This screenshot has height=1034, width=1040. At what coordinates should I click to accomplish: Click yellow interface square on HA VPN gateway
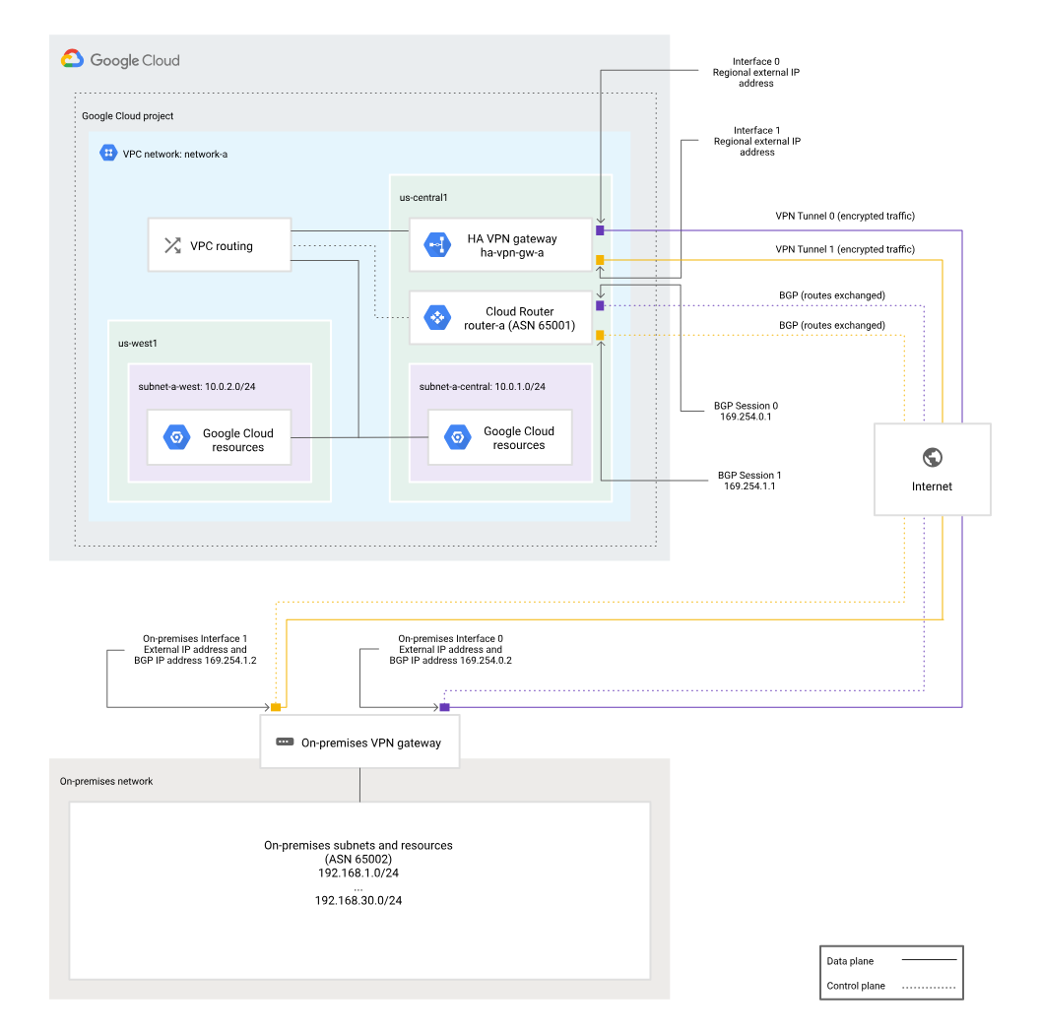(x=600, y=260)
